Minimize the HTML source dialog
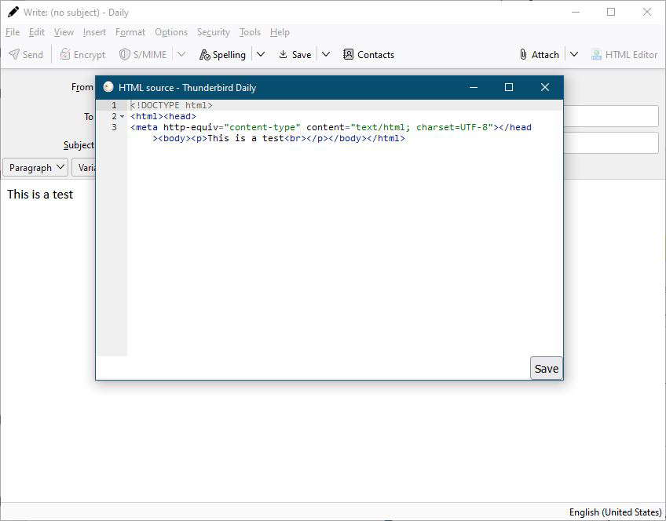Viewport: 666px width, 521px height. coord(474,87)
